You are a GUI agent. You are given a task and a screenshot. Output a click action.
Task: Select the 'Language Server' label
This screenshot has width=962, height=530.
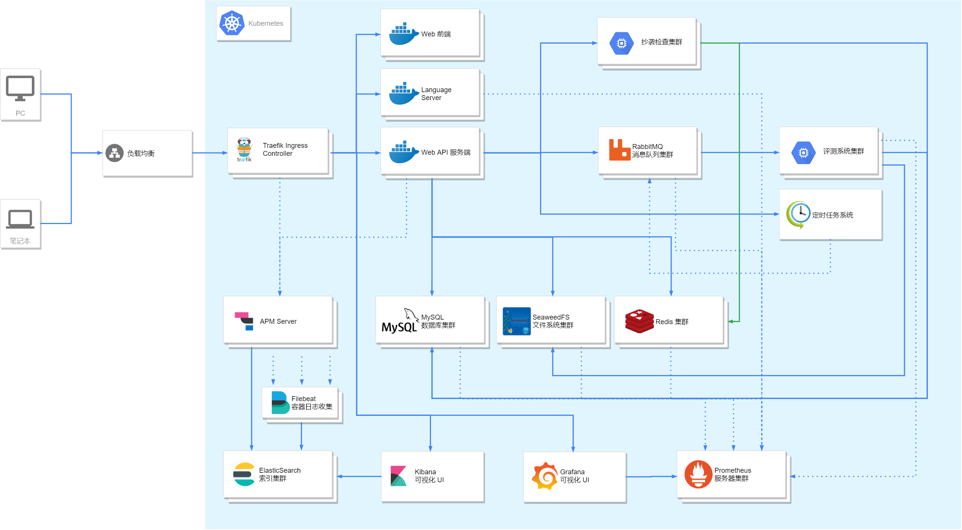tap(436, 94)
